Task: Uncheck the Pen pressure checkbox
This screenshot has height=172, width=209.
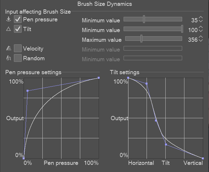Action: pos(18,19)
